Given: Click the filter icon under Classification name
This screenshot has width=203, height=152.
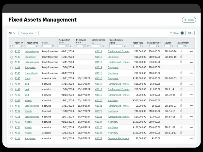Looking at the screenshot, I should (125, 46).
